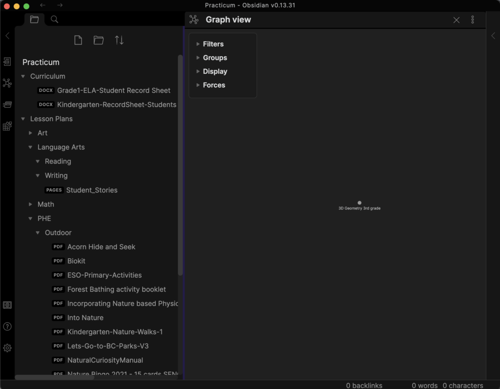This screenshot has width=500, height=389.
Task: Open the command palette ribbon icon
Action: click(x=7, y=104)
